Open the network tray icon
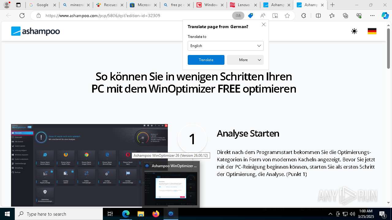 pyautogui.click(x=345, y=214)
